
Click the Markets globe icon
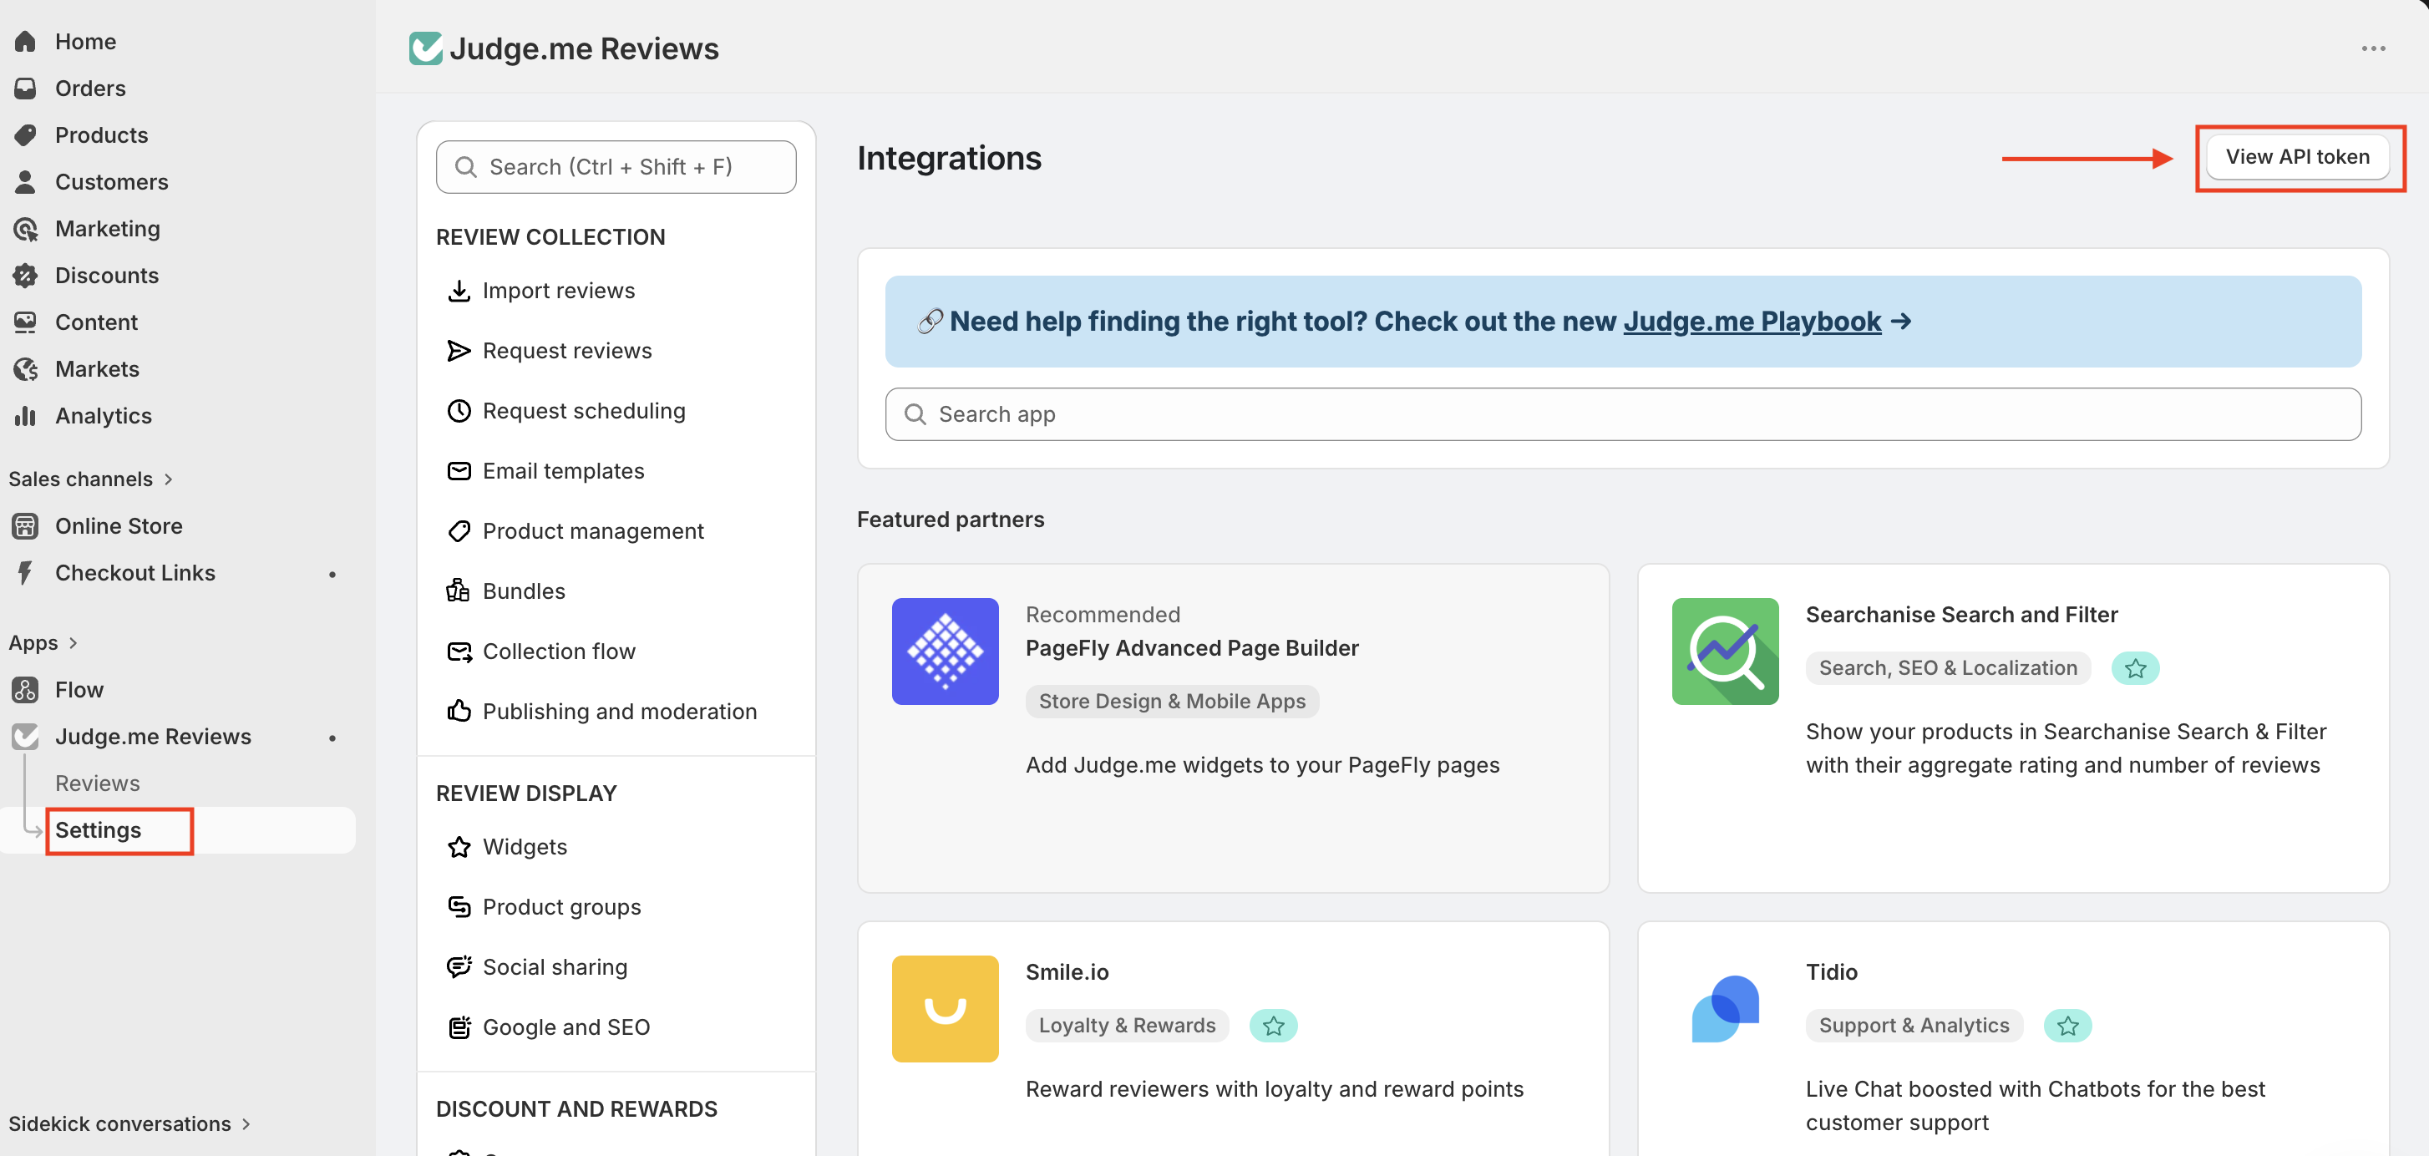click(x=25, y=368)
